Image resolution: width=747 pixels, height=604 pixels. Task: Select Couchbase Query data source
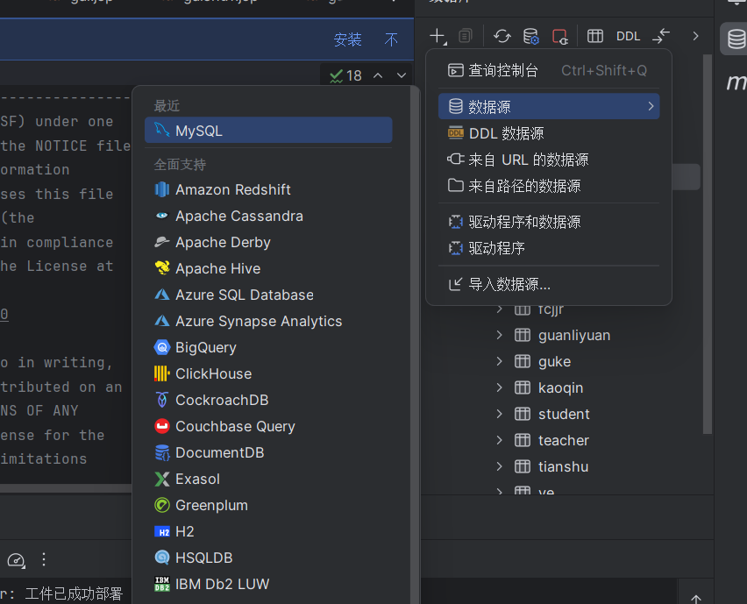click(268, 426)
